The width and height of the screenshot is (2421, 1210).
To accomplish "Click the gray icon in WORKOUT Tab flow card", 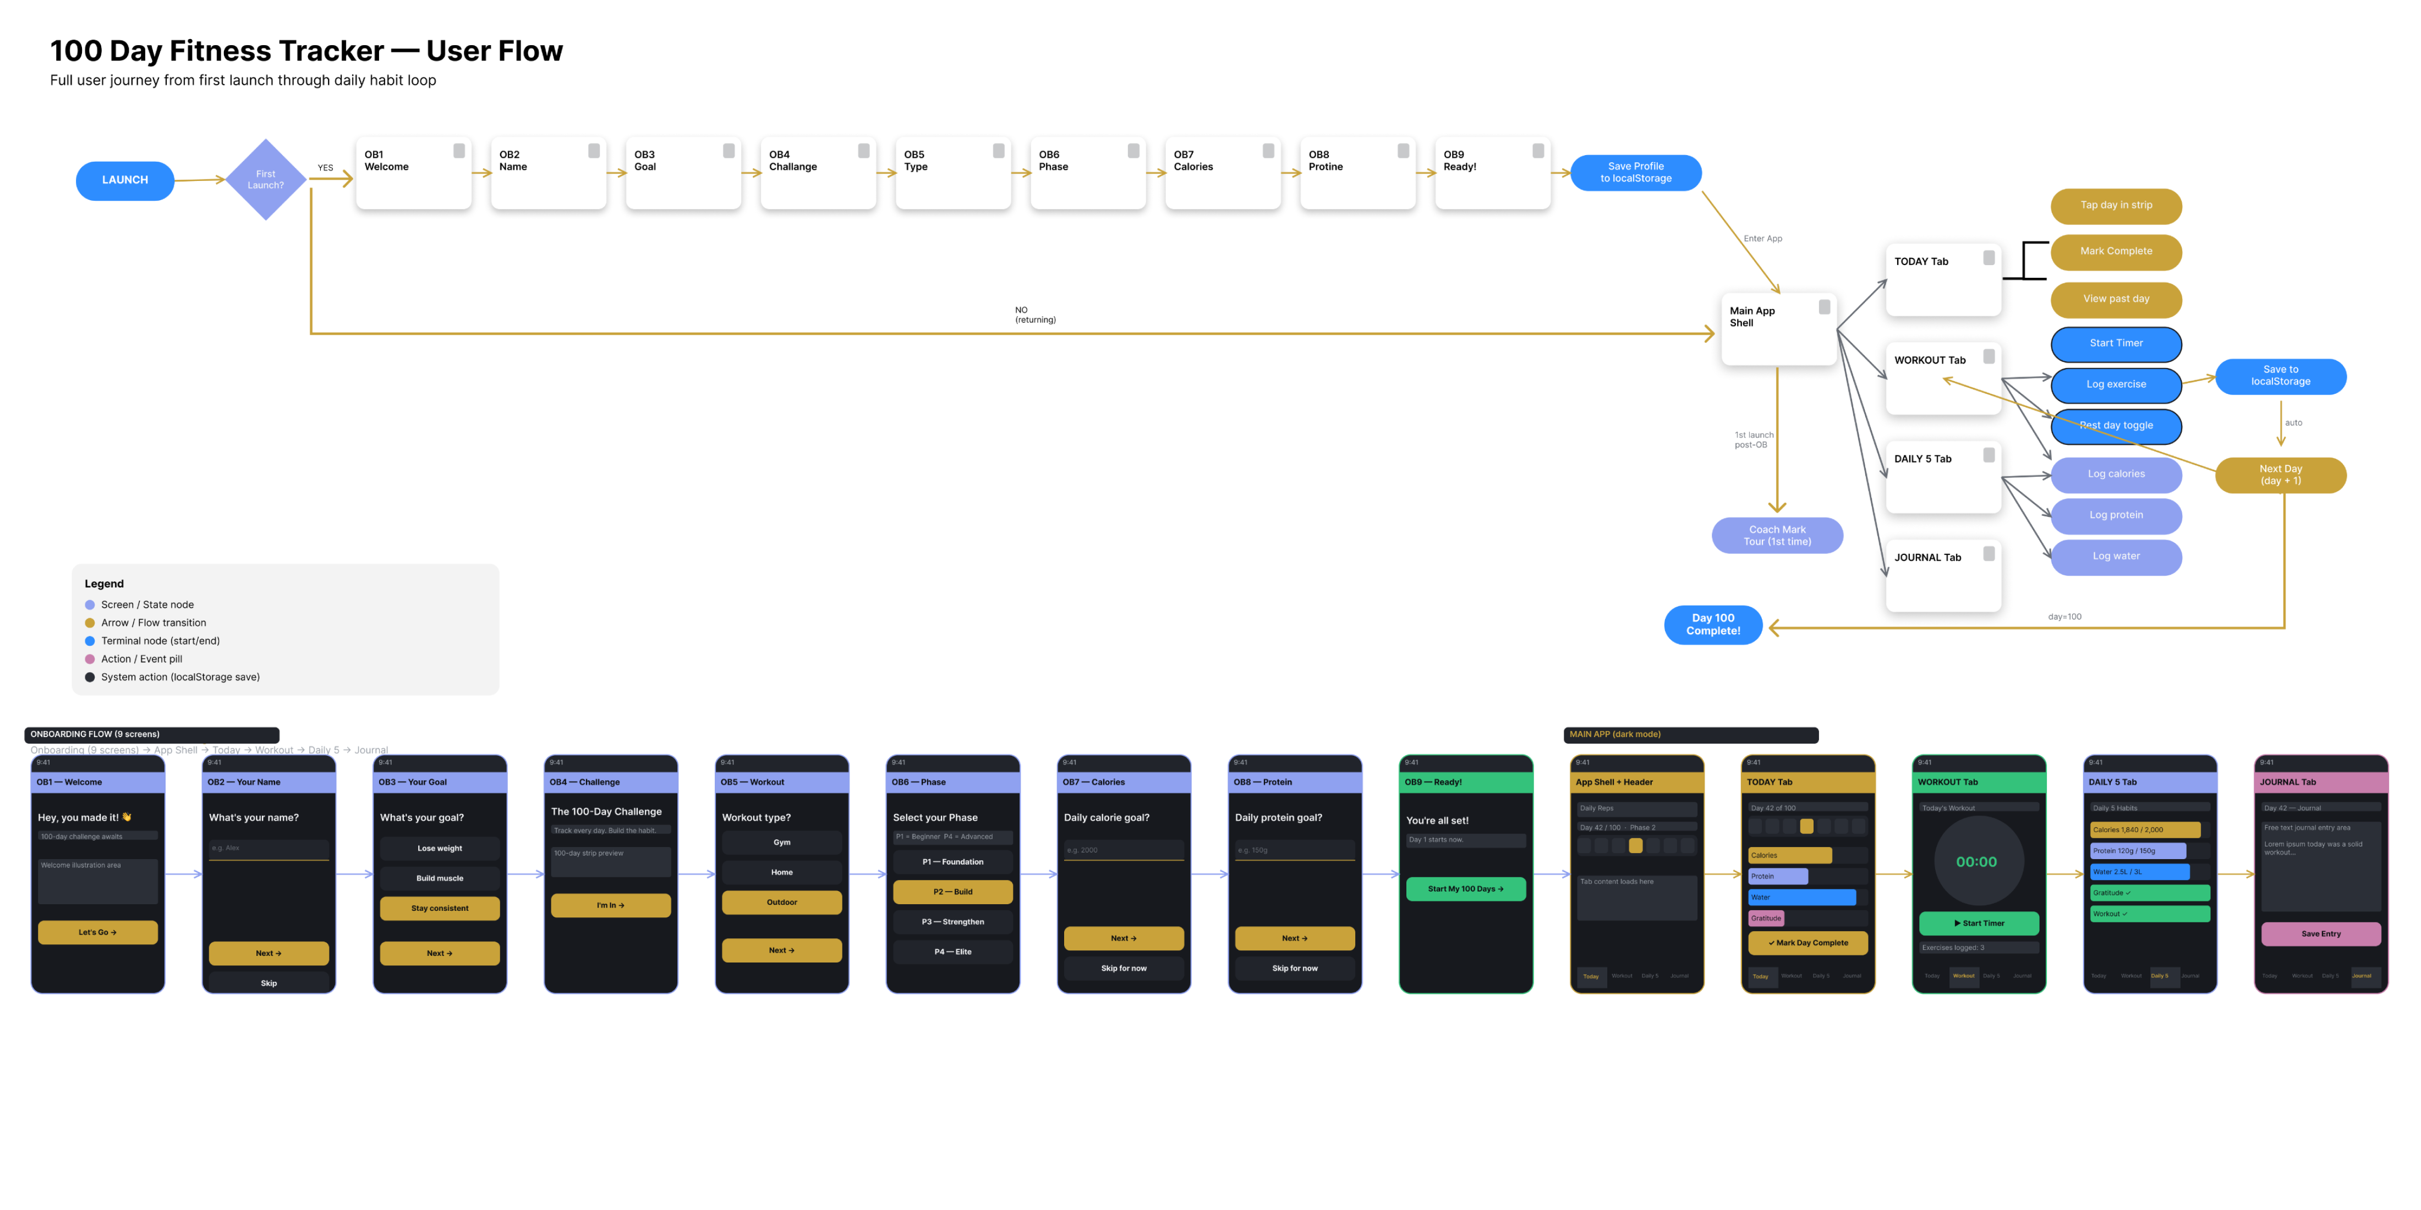I will pos(1989,356).
